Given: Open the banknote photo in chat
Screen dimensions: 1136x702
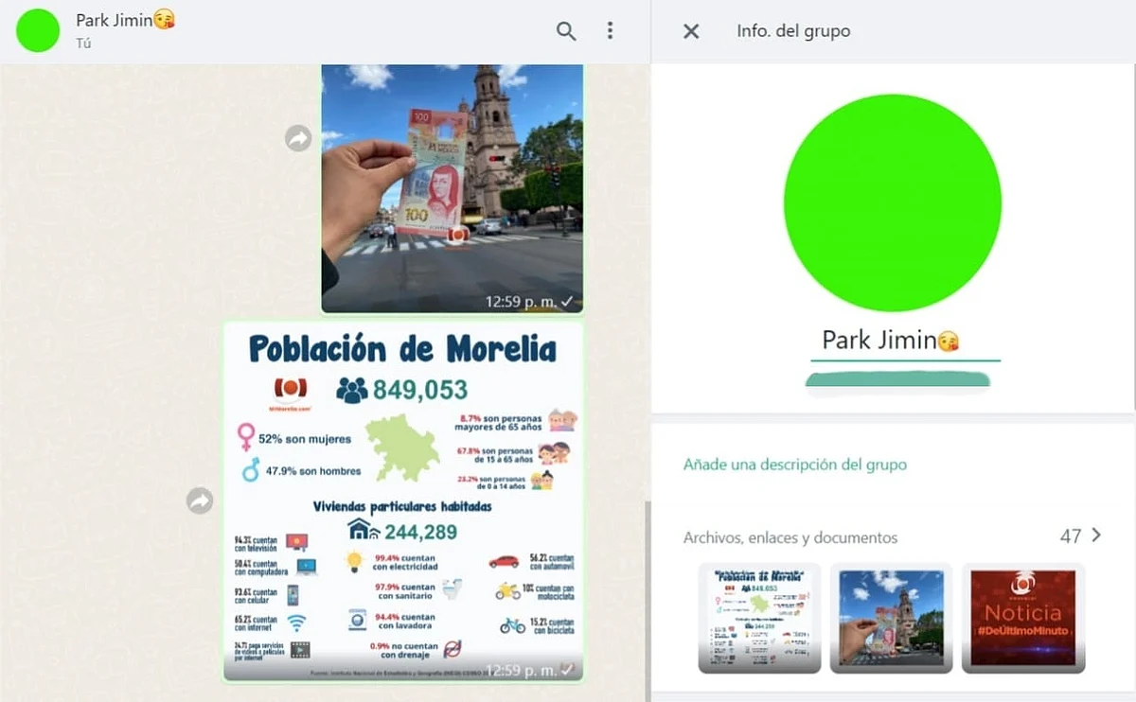Looking at the screenshot, I should click(x=453, y=188).
